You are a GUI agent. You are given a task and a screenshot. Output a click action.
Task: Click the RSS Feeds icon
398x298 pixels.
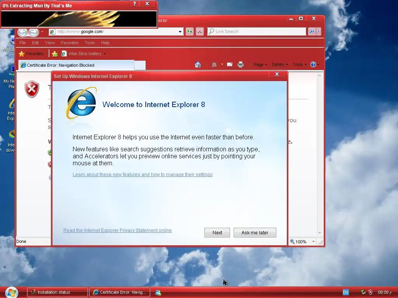coord(214,65)
